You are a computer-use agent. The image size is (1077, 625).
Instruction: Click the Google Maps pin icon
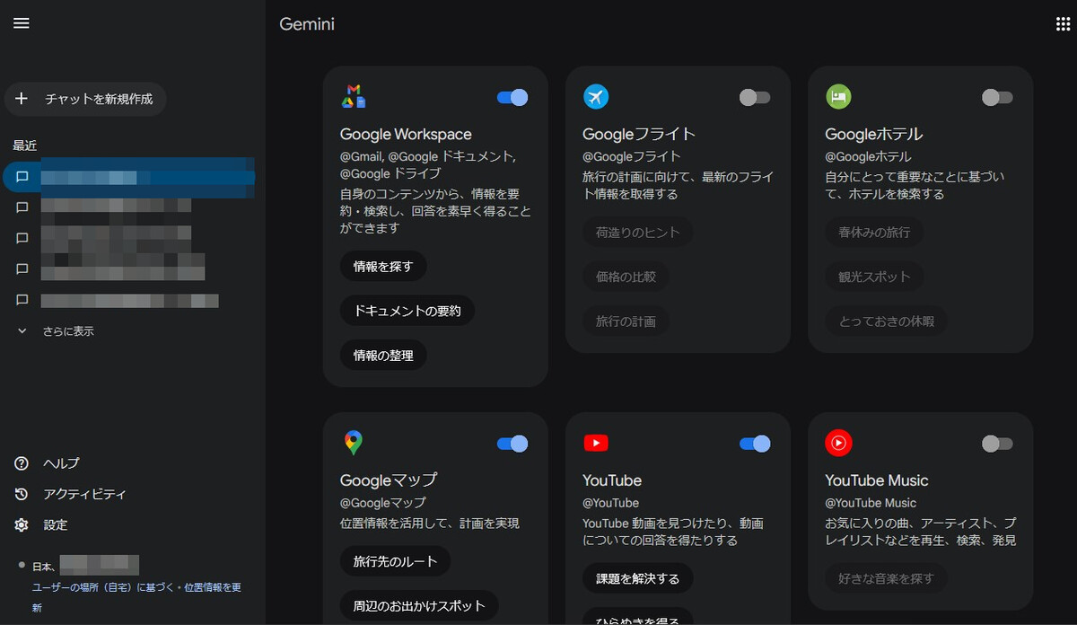354,443
